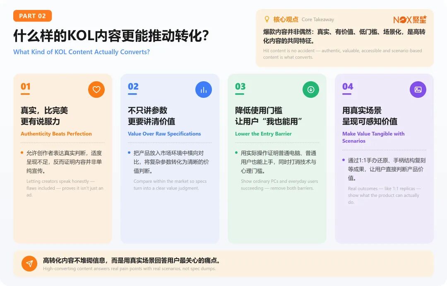Select the bullet text 允许创作者表达真实判断
Viewport: 447px width, 286px height.
56,153
